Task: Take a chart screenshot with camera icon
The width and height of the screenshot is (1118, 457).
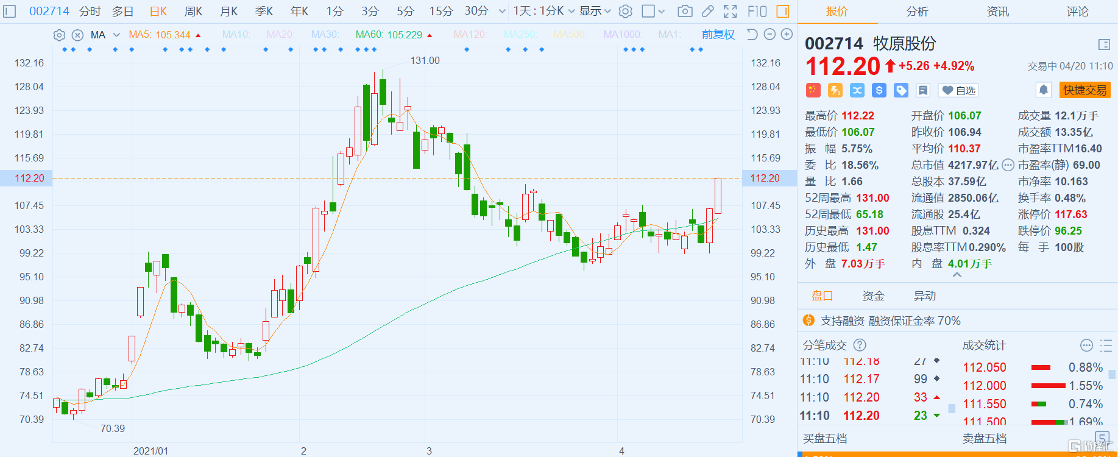Action: [x=685, y=11]
